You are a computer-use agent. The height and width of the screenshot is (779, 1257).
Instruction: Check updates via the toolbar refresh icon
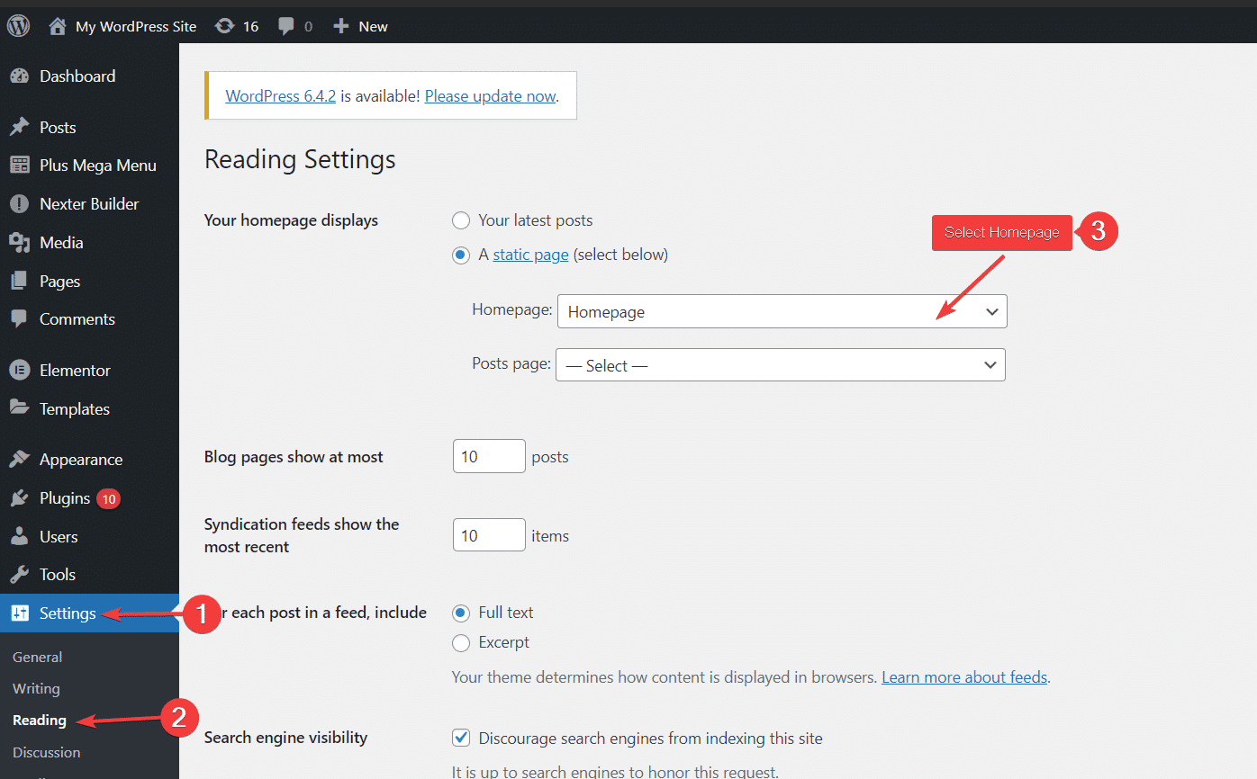coord(225,25)
